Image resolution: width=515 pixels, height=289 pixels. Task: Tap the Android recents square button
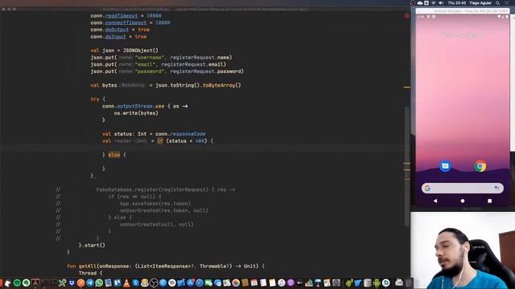click(490, 201)
